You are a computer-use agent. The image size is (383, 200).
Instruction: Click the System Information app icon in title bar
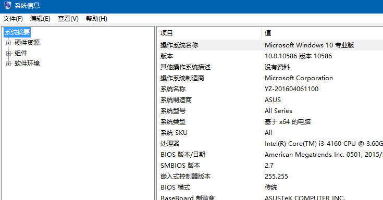point(7,5)
